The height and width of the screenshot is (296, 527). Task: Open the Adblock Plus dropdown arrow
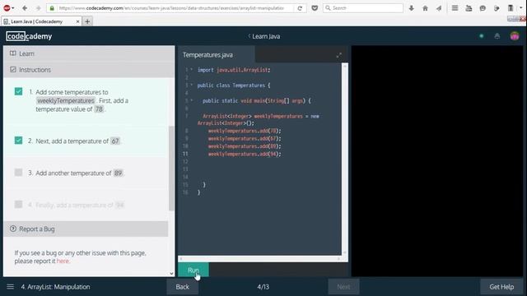[x=13, y=8]
